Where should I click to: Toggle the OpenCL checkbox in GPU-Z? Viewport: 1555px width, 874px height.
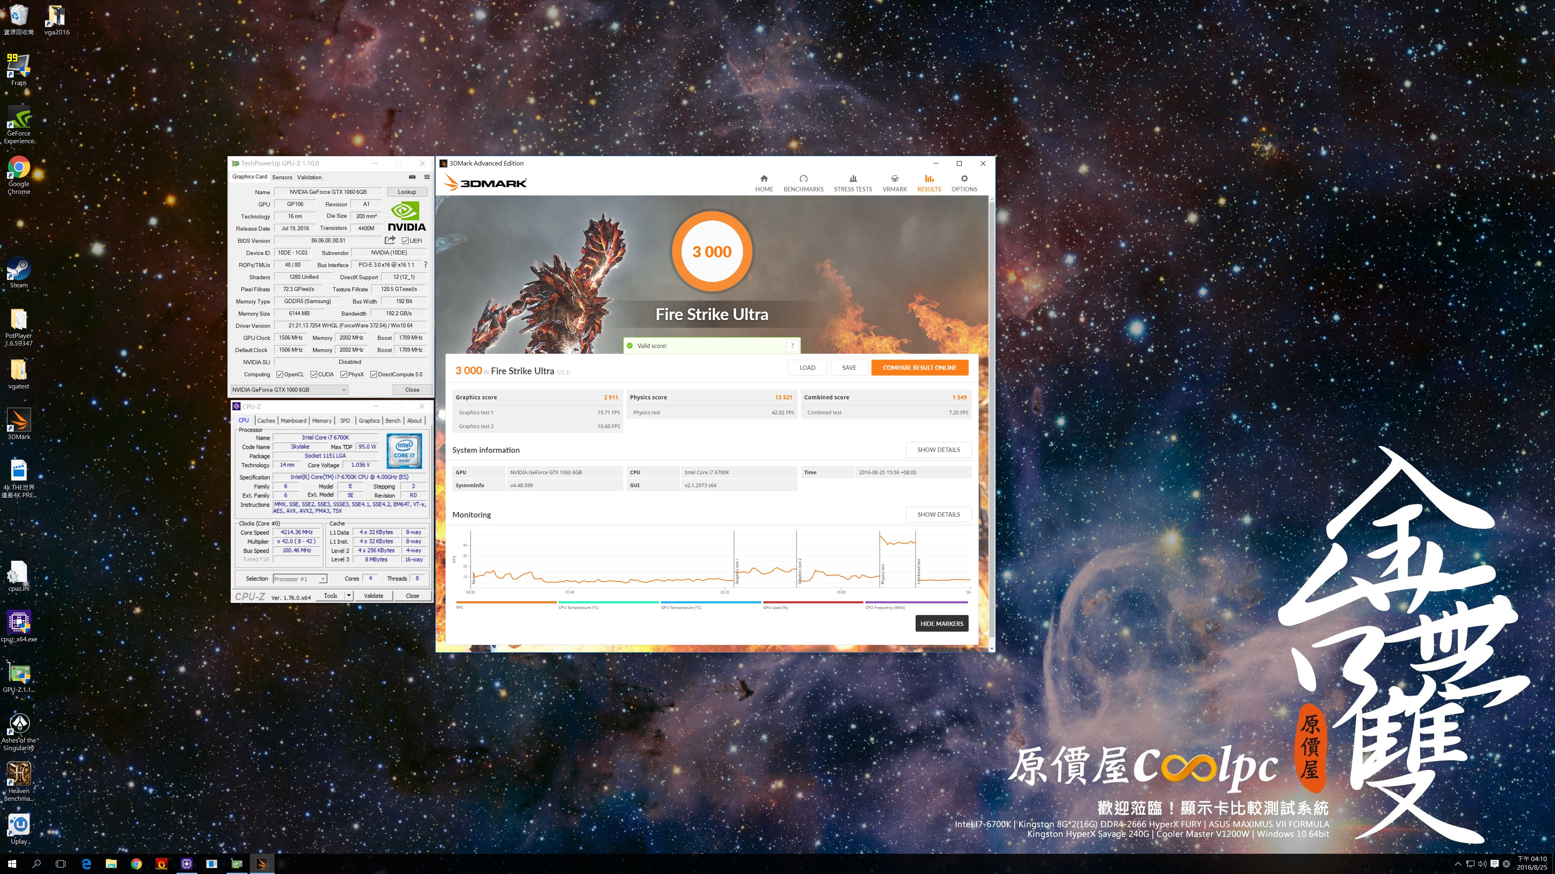tap(279, 374)
